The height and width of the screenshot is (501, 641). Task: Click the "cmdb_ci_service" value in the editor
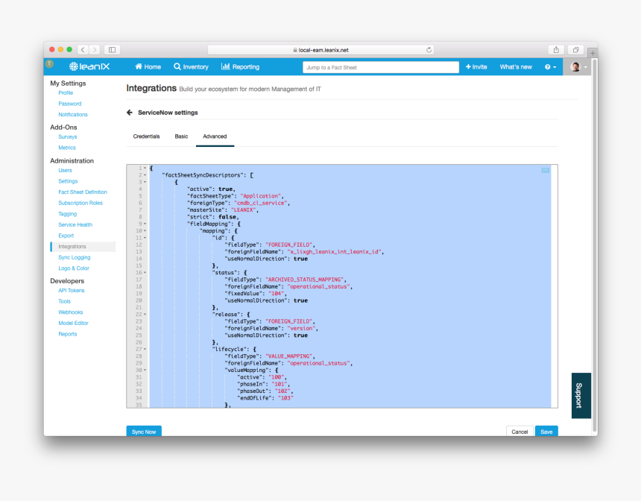tap(261, 203)
